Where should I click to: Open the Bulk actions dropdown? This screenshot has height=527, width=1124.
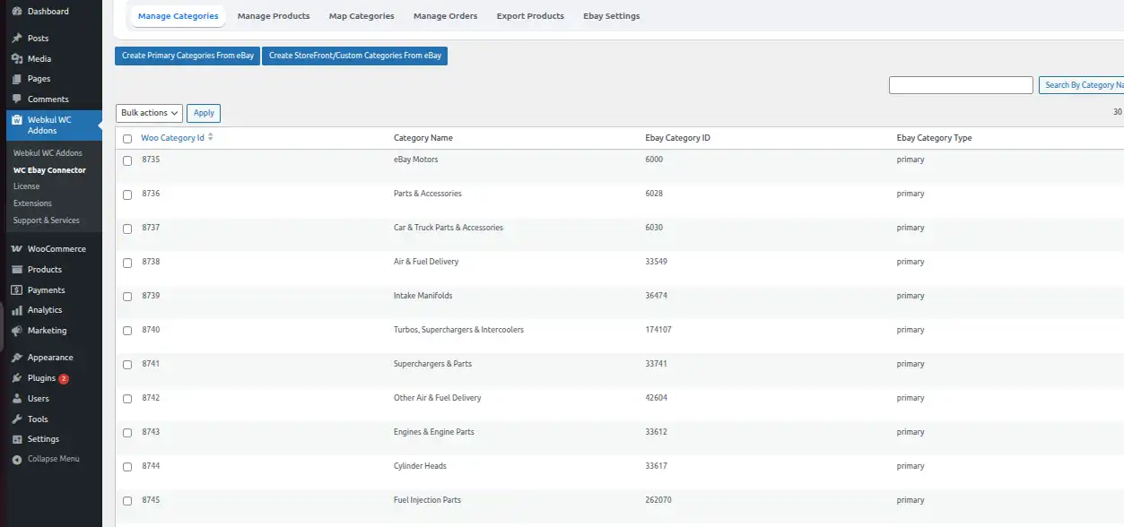point(149,113)
